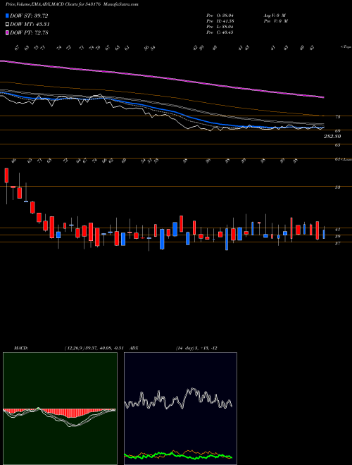Click the magenta DOW PT legend square

pyautogui.click(x=7, y=32)
